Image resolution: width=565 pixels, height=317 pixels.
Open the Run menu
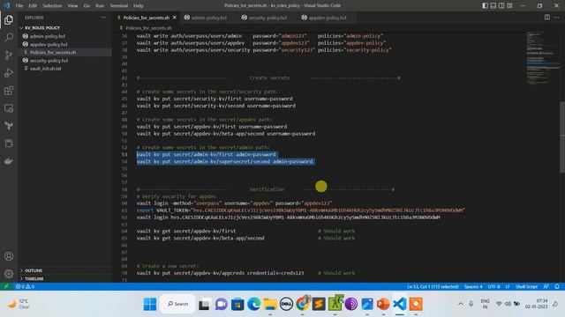pyautogui.click(x=100, y=6)
